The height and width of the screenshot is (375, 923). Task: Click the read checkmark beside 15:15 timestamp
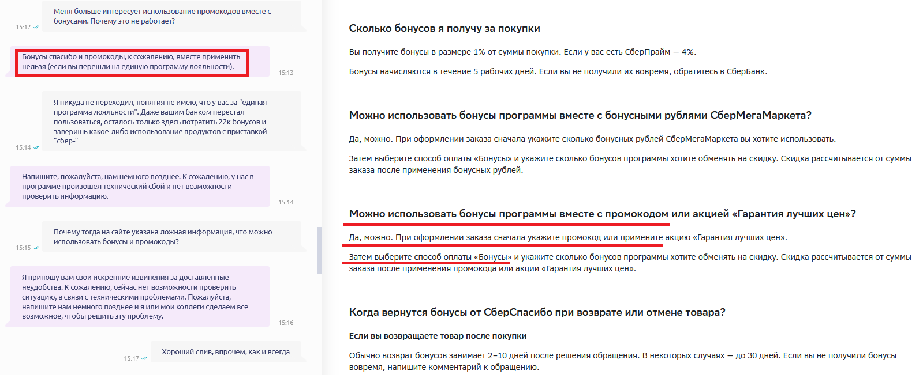[36, 248]
